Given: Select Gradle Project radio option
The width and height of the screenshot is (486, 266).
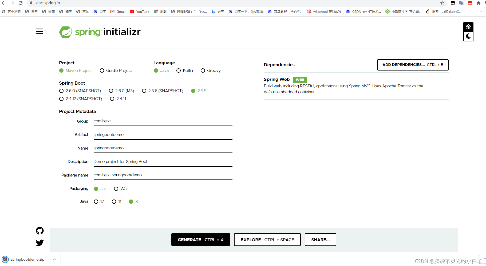Looking at the screenshot, I should point(116,71).
